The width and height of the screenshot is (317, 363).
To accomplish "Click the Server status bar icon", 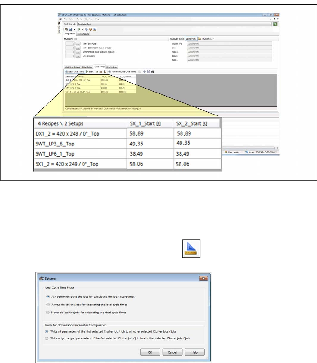I will click(x=247, y=152).
